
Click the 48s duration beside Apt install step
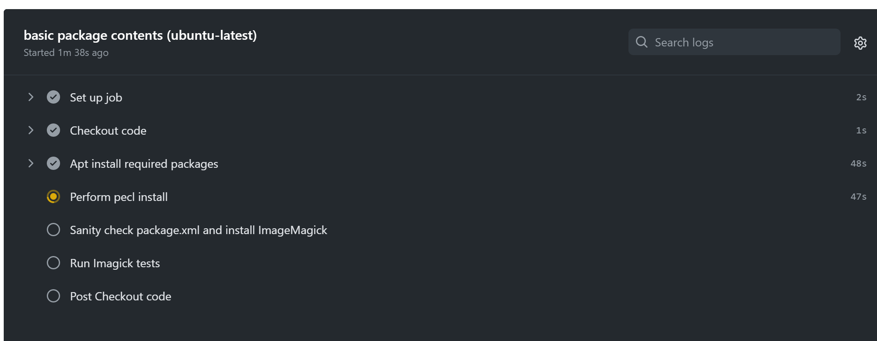858,163
